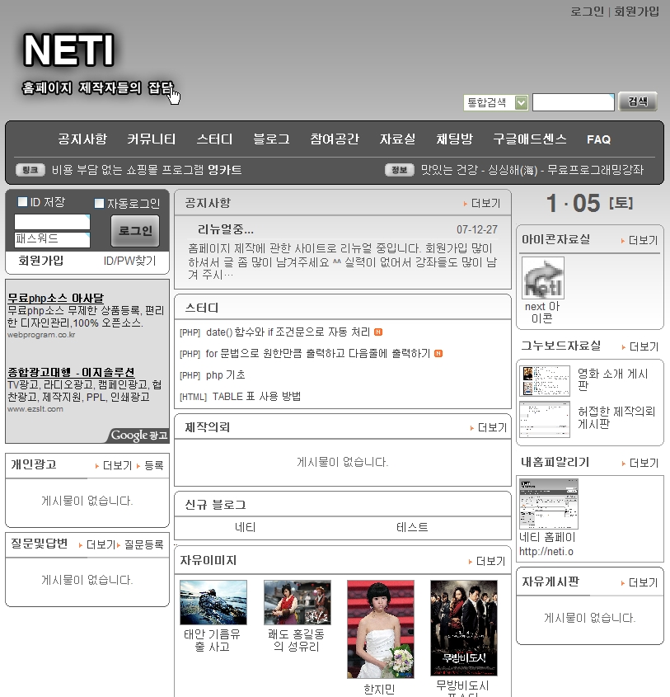Screen dimensions: 670x697
Task: Click 로그인 link at top right
Action: click(587, 11)
